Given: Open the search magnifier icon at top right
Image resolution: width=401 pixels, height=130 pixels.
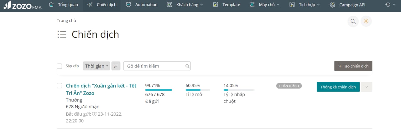Looking at the screenshot, I should point(353,22).
